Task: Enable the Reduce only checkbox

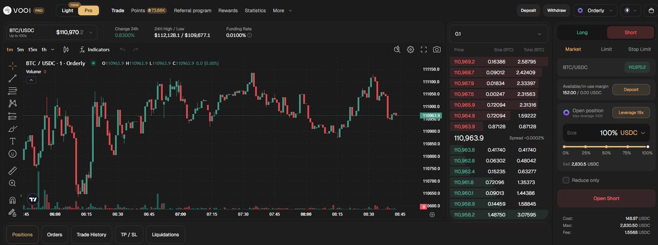Action: [566, 180]
